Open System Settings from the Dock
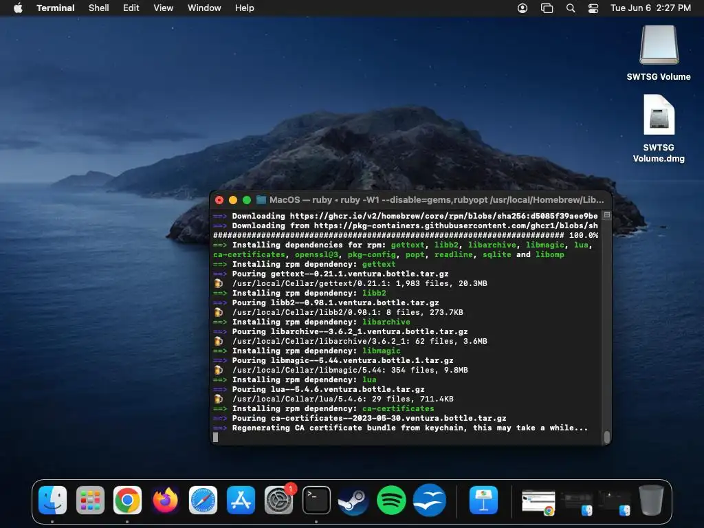 [x=278, y=500]
